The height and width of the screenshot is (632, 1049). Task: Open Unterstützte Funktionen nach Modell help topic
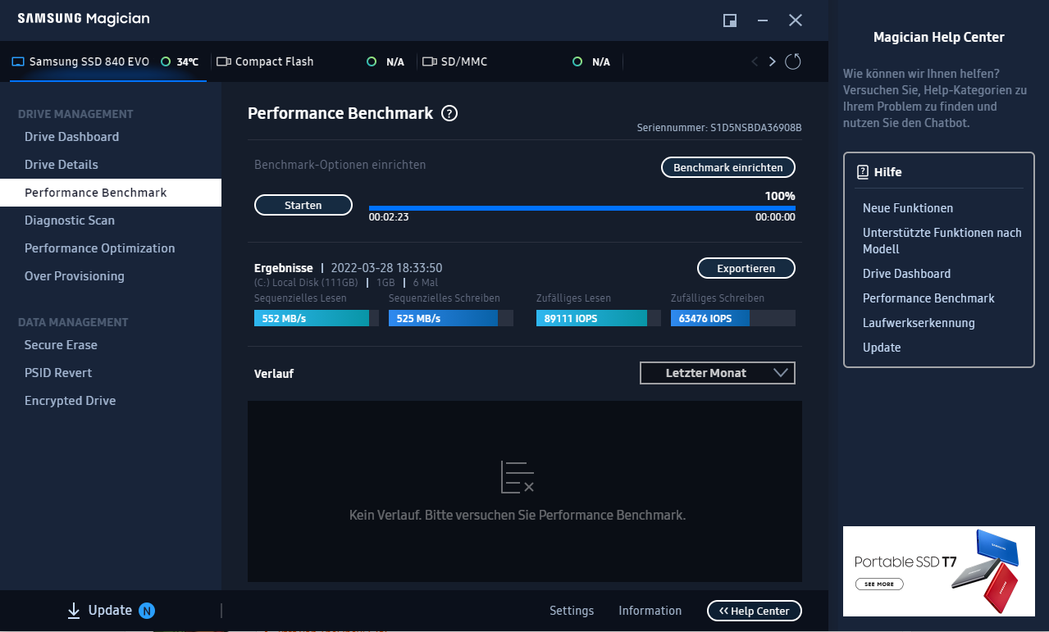point(942,241)
